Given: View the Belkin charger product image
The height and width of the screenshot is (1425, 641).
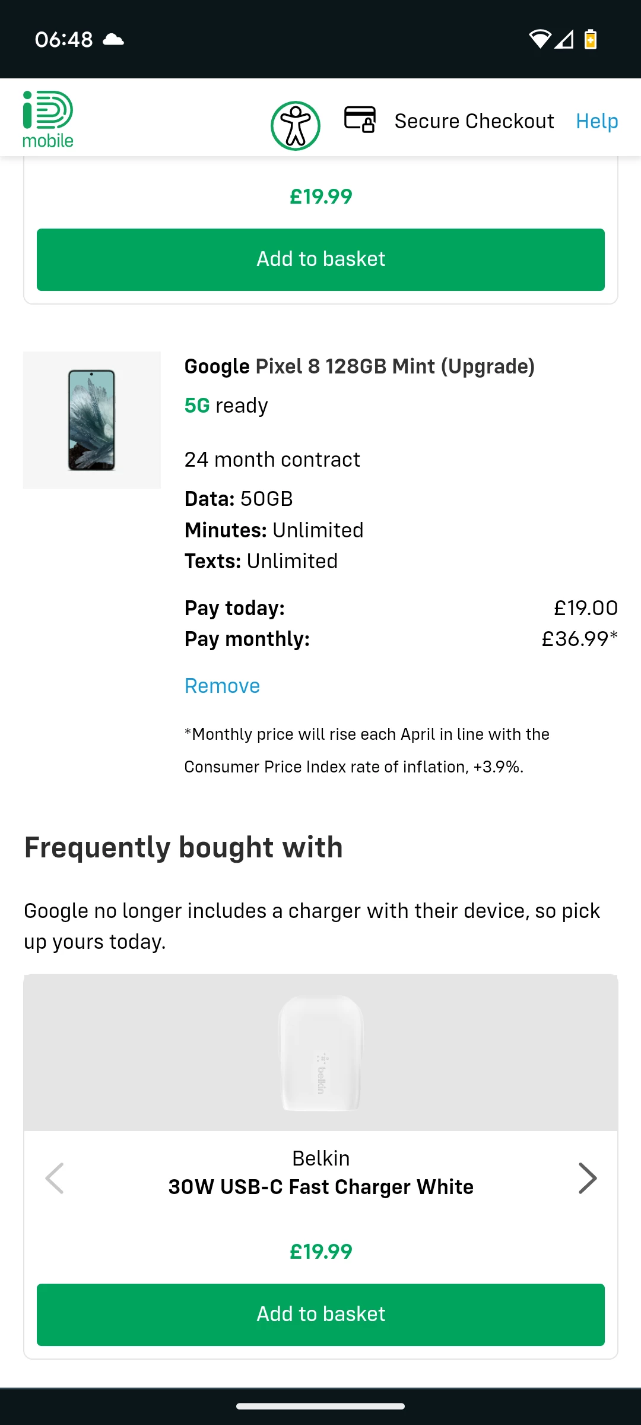Looking at the screenshot, I should (x=320, y=1052).
